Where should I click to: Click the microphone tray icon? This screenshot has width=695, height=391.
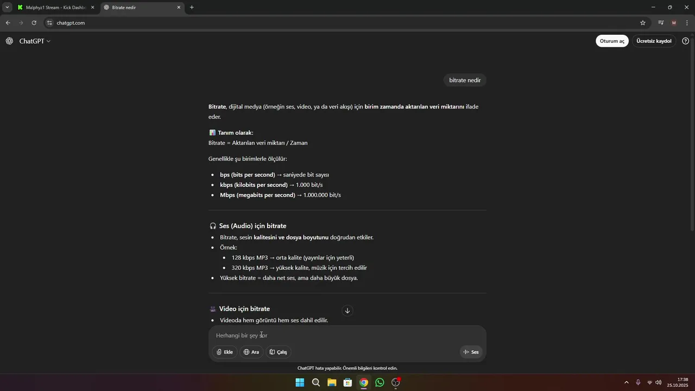pos(638,383)
